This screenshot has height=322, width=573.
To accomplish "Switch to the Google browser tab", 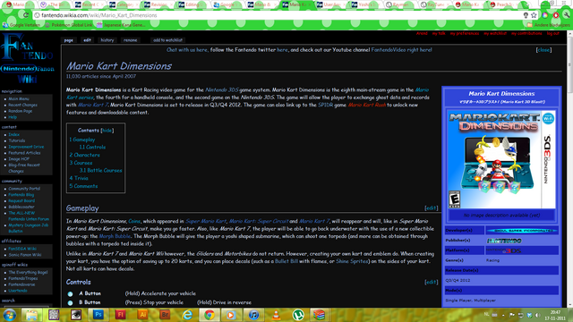I will (227, 4).
